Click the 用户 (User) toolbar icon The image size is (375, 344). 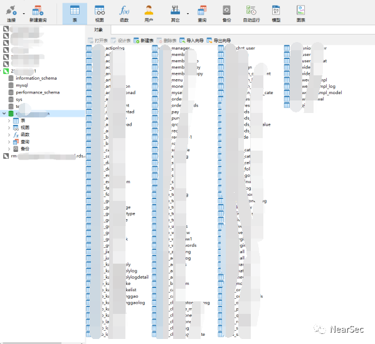(149, 13)
